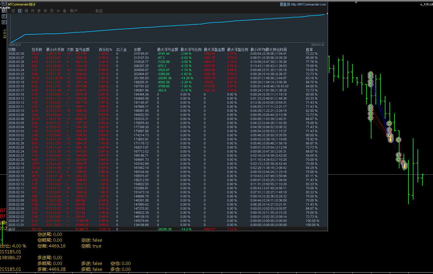Select the 2026.03.30 date row

pyautogui.click(x=16, y=54)
